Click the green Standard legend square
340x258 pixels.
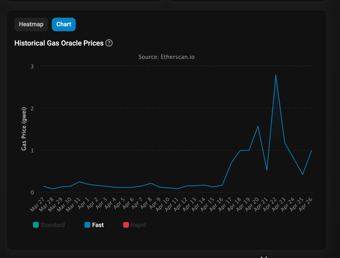36,225
